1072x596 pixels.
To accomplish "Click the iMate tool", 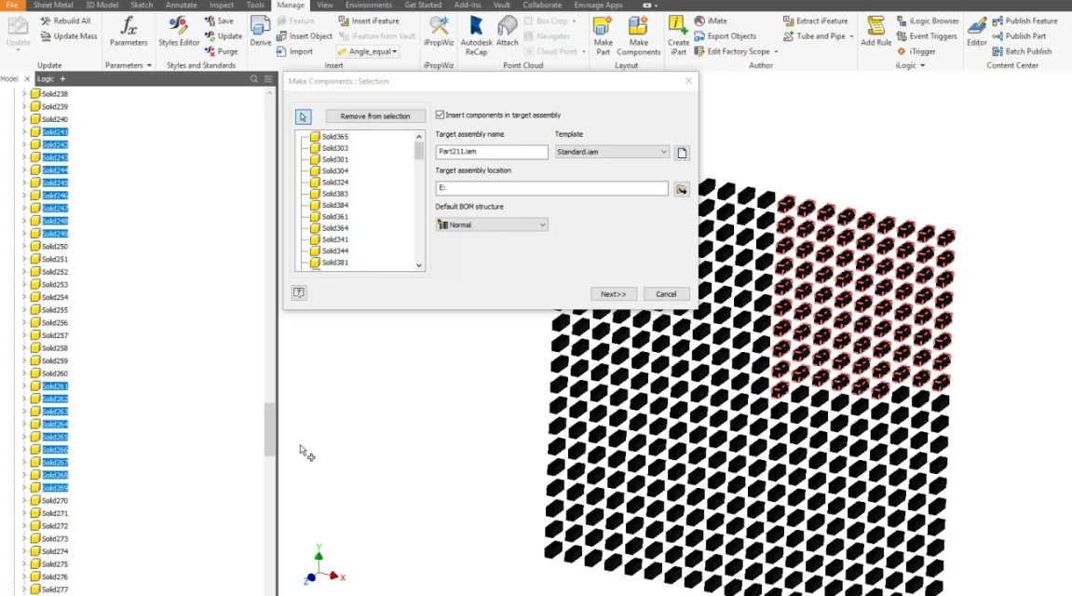I will 711,21.
